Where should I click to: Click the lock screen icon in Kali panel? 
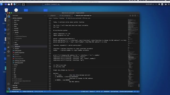pyautogui.click(x=166, y=4)
